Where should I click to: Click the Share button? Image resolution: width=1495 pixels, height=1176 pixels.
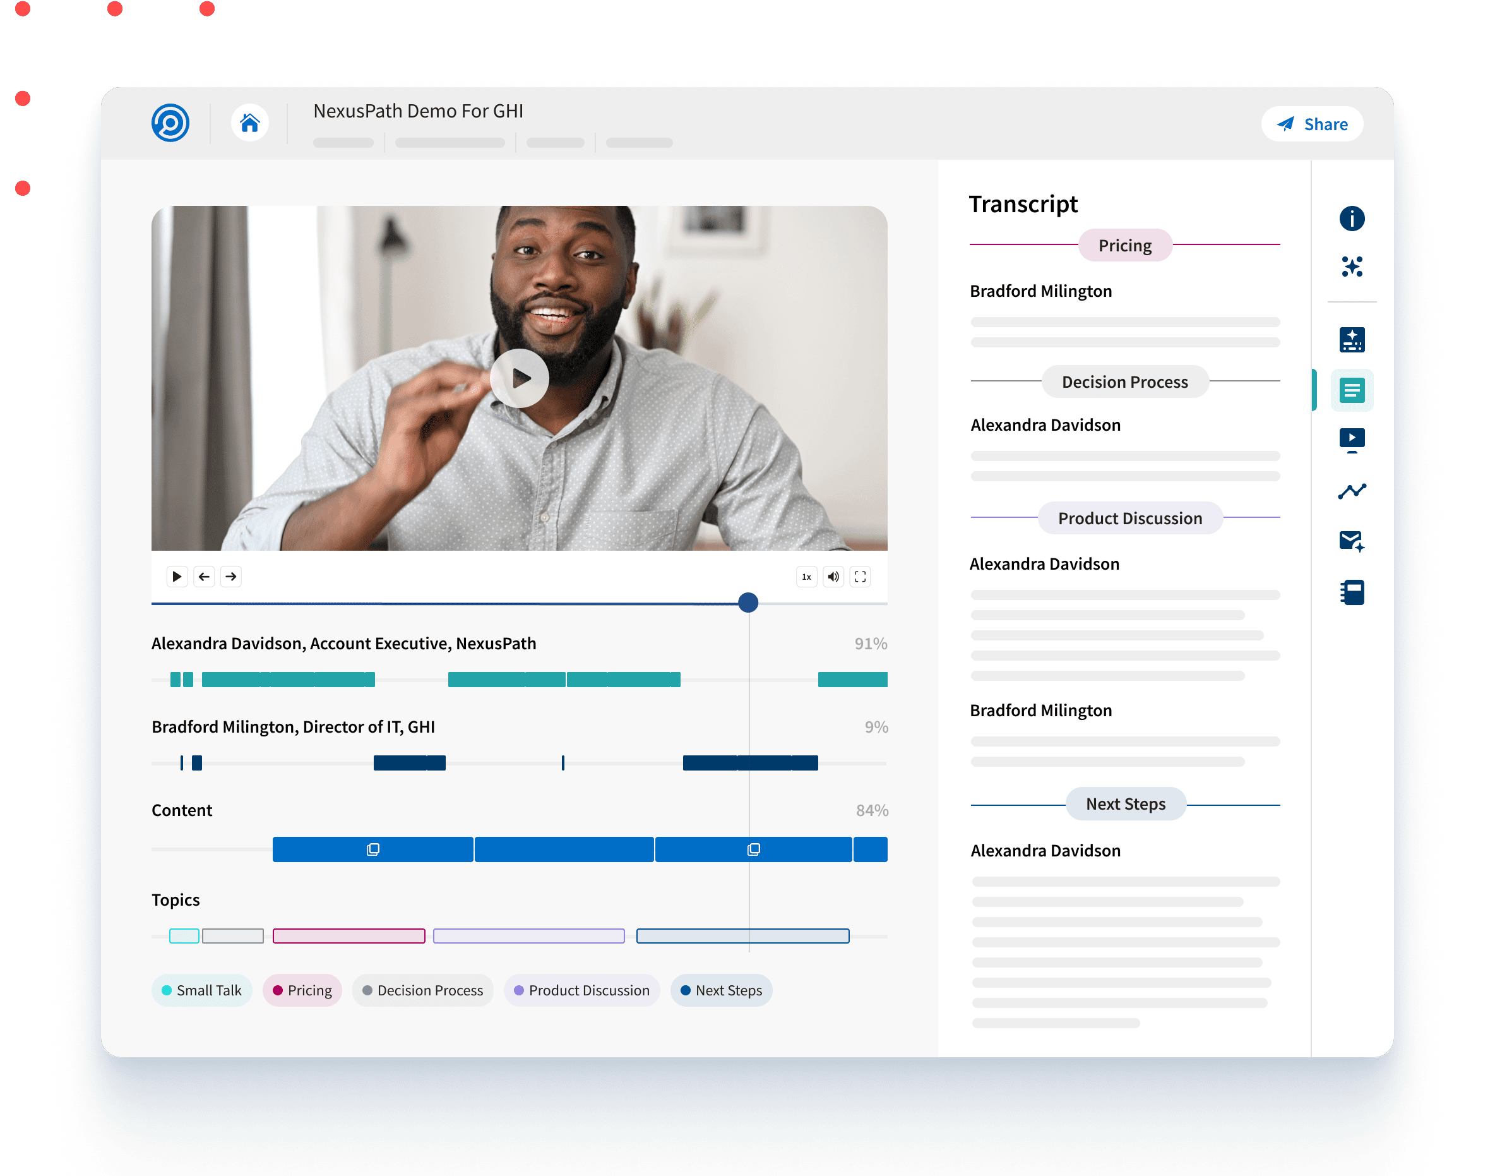coord(1311,124)
